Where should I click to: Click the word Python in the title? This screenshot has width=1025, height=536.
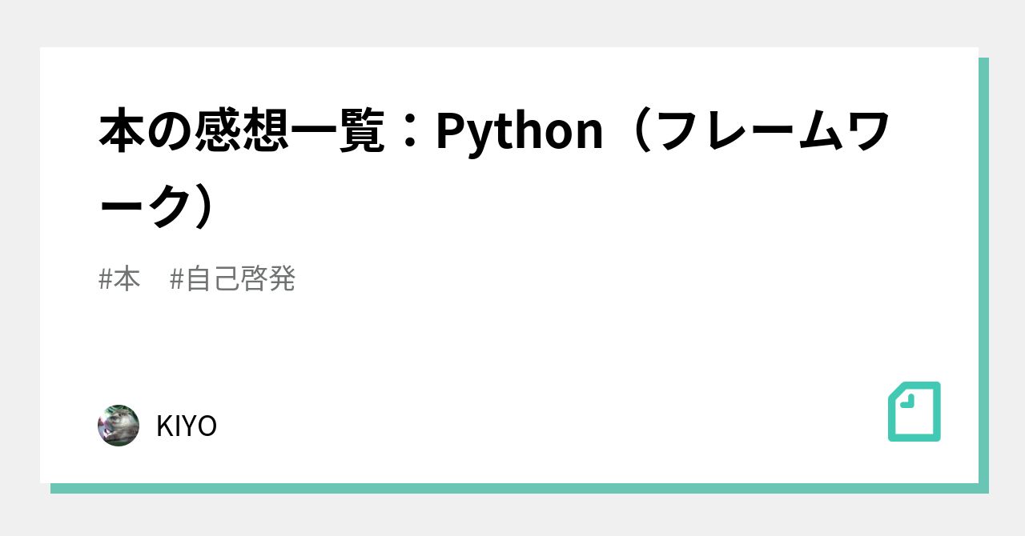tap(519, 132)
